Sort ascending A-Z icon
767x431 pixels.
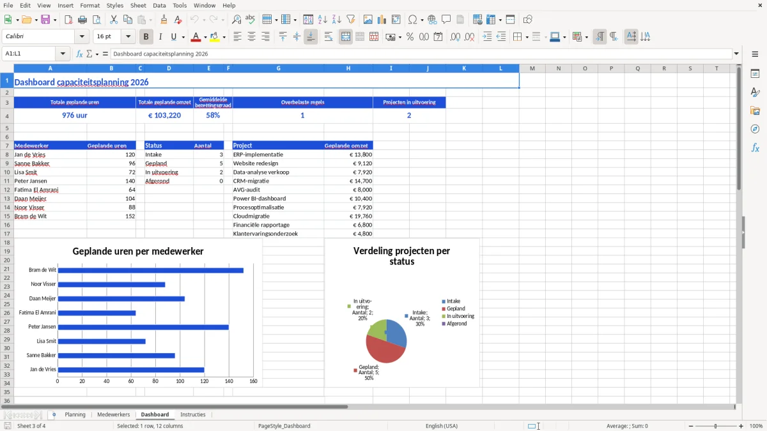tap(322, 20)
